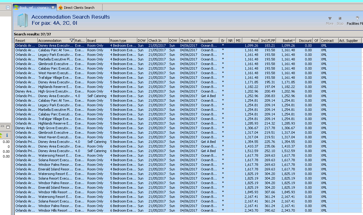Viewport: 363px width, 215px height.
Task: Select the High Grove row priced 1,202.96
Action: coord(55,91)
